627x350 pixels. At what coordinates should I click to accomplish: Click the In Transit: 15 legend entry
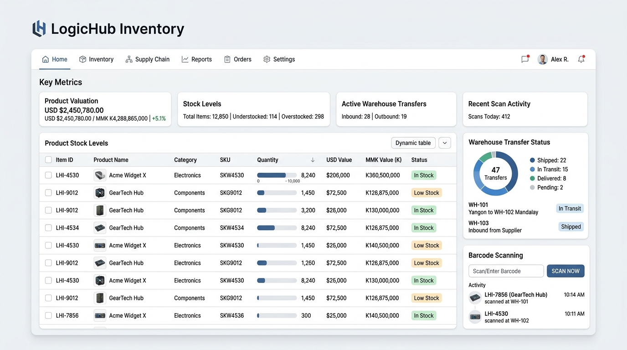pos(549,170)
